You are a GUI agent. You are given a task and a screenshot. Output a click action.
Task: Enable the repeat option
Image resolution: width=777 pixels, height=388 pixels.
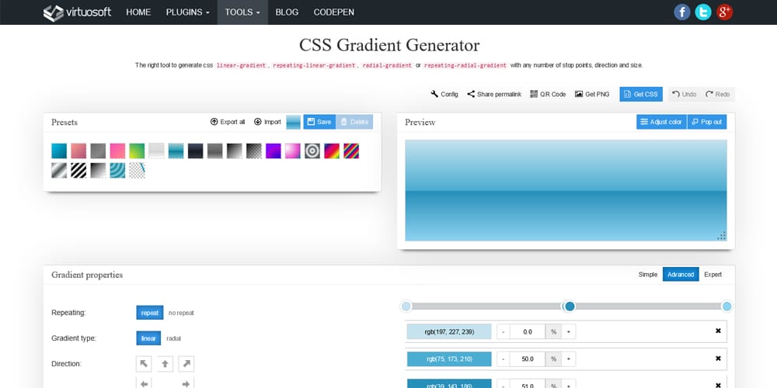coord(150,313)
